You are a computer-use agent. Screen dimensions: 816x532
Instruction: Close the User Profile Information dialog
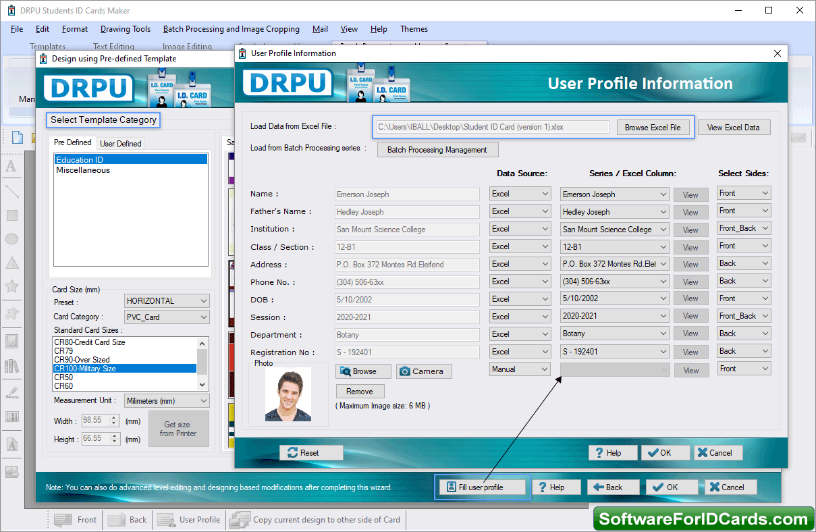(778, 53)
